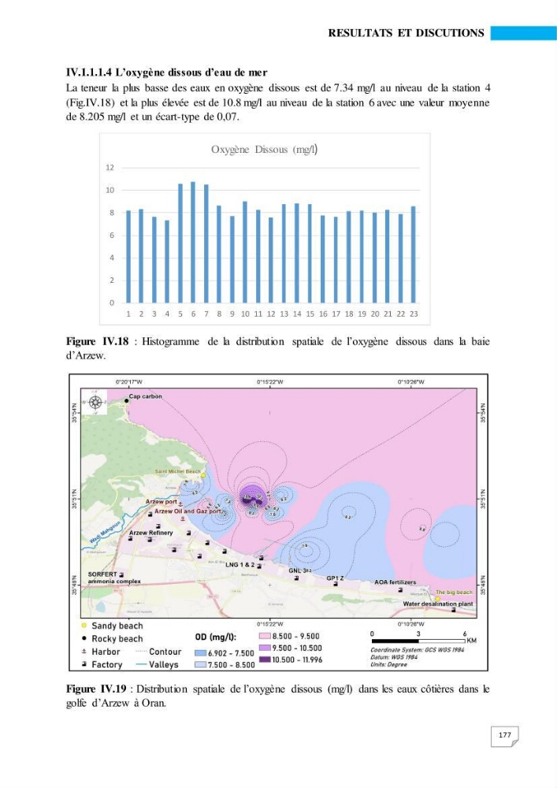This screenshot has width=557, height=788.
Task: Click the bar for station 4
Action: point(167,262)
